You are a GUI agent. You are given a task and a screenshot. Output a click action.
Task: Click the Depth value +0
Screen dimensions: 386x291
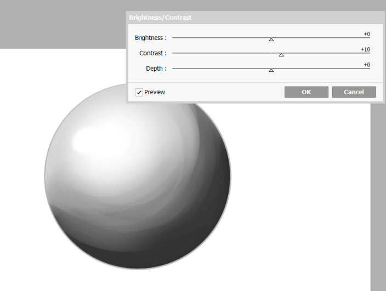click(x=367, y=65)
